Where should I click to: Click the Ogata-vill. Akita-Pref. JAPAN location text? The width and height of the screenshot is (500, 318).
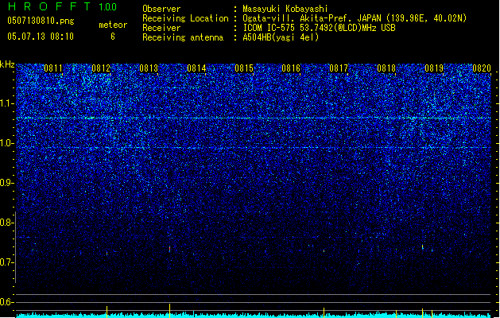click(355, 18)
